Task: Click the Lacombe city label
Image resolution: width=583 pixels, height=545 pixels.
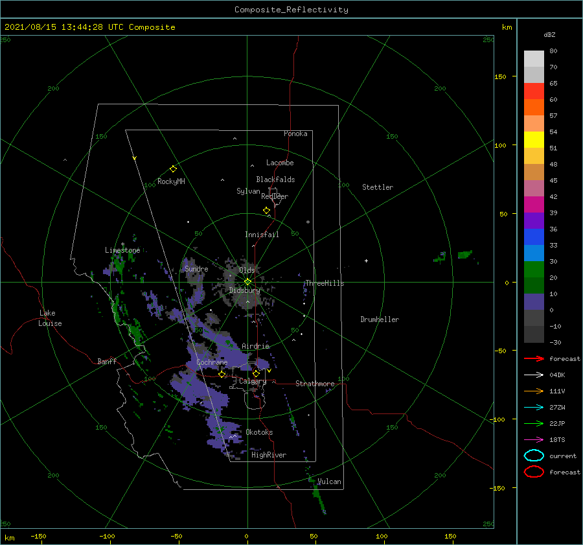Action: click(280, 163)
